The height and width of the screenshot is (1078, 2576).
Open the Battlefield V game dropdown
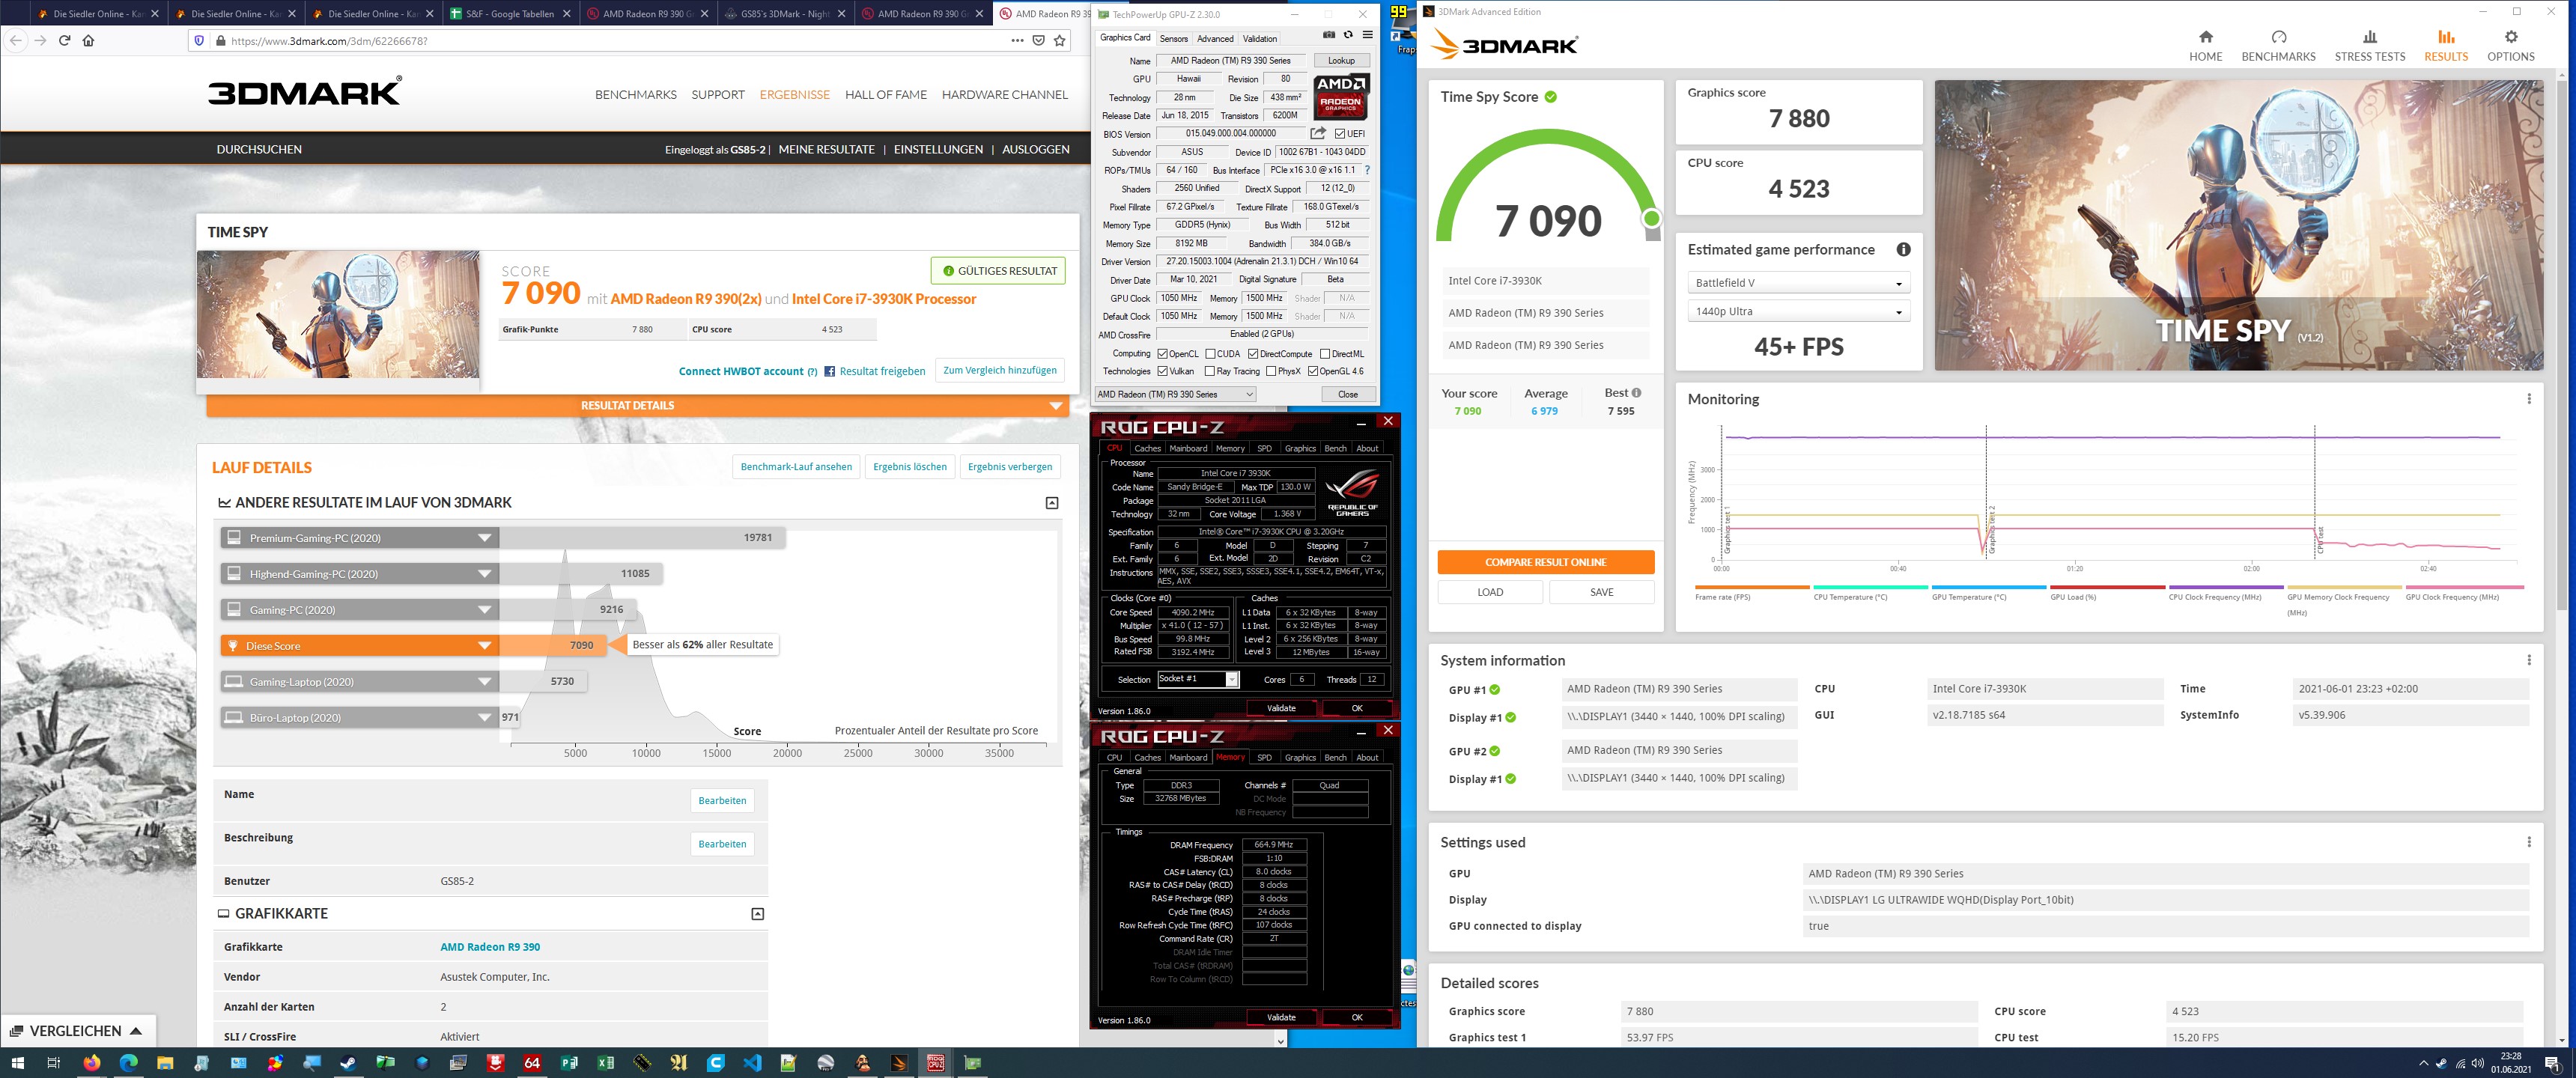click(x=1798, y=283)
